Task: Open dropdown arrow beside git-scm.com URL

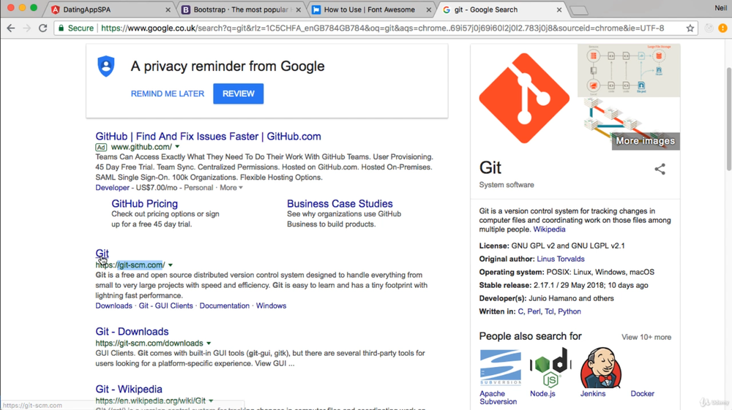Action: 171,265
